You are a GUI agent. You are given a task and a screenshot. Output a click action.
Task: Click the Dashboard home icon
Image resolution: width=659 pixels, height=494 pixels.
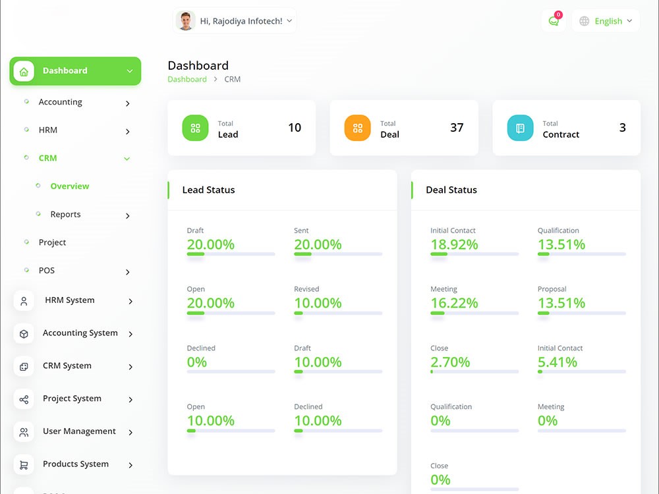24,71
